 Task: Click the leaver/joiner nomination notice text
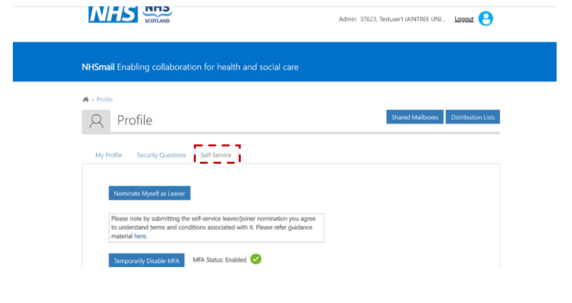point(216,227)
